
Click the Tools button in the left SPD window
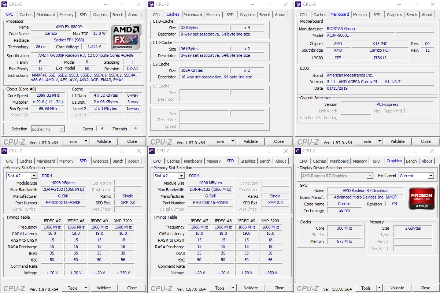73,288
